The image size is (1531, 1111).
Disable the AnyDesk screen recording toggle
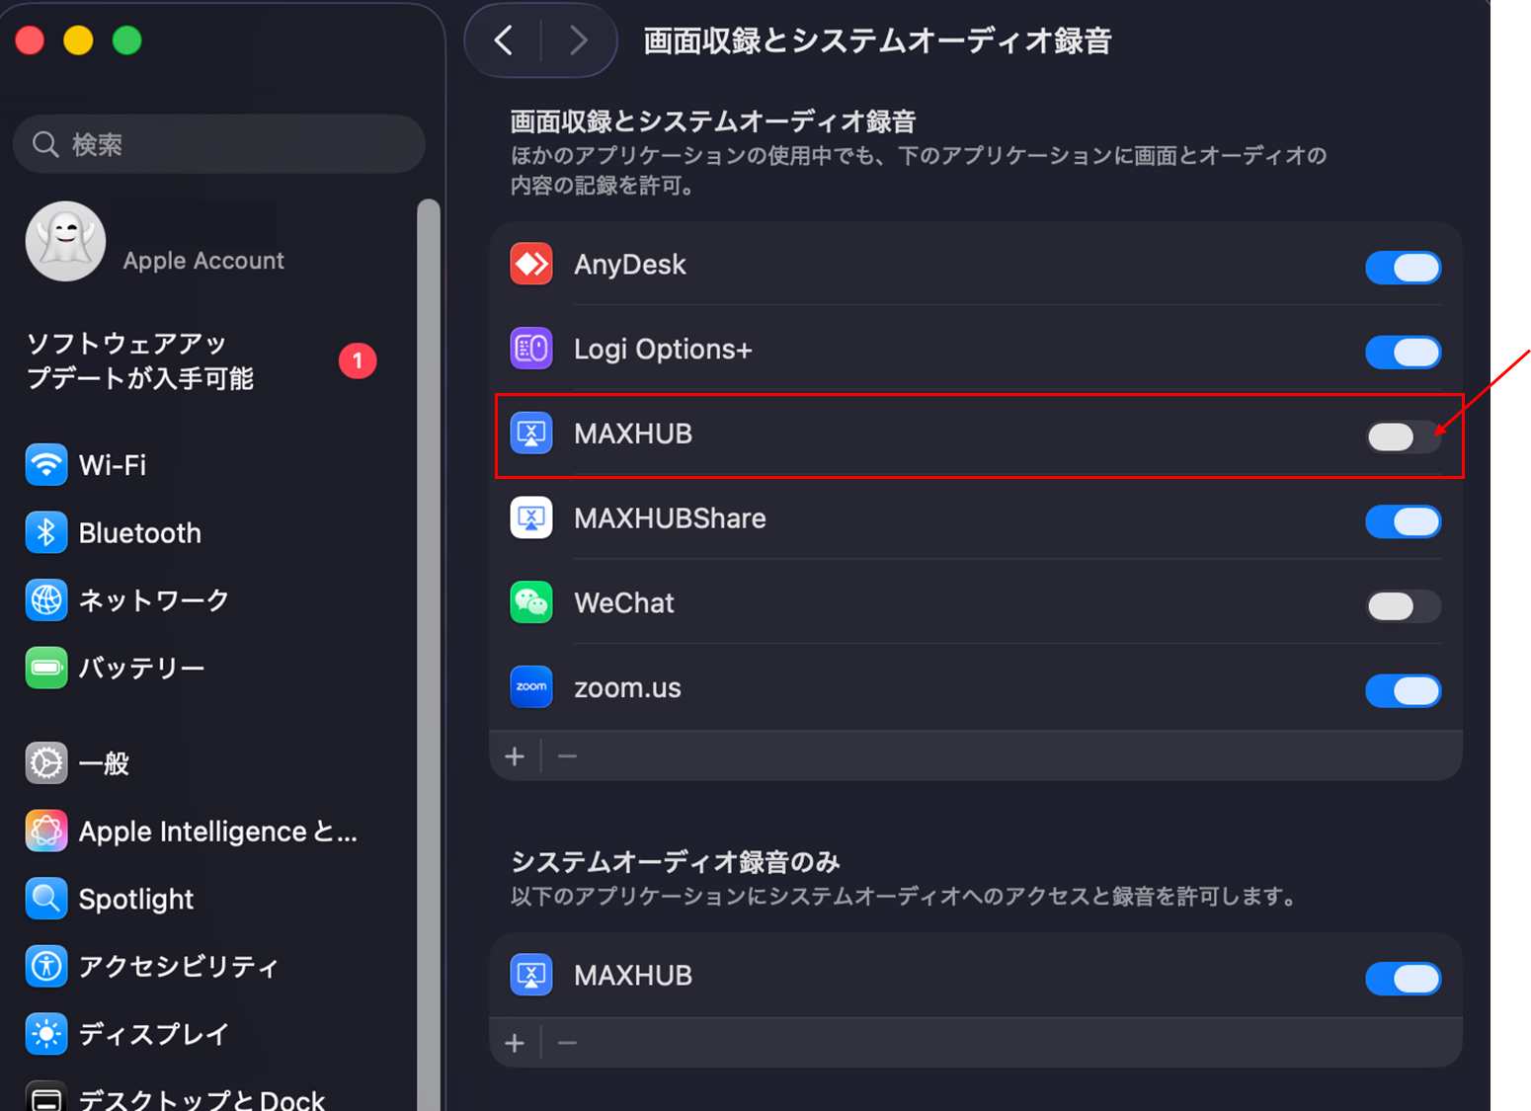1403,268
